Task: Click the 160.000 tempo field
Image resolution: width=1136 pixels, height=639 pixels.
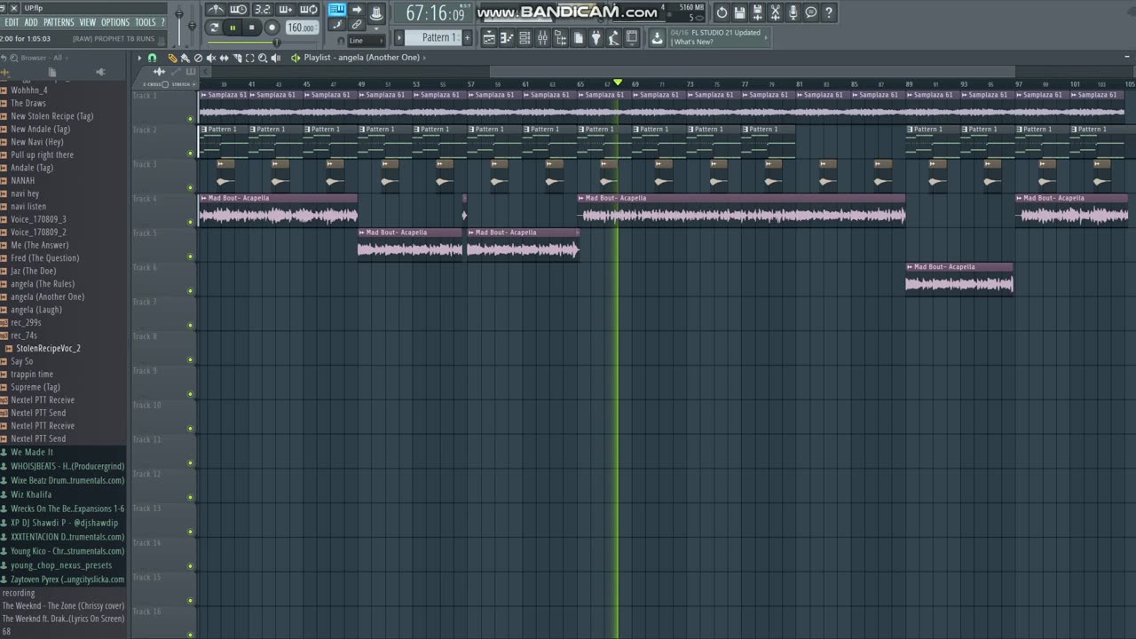Action: click(x=302, y=28)
